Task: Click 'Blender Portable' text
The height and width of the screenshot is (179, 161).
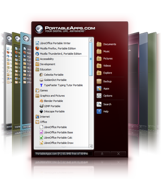Action: 53,101
